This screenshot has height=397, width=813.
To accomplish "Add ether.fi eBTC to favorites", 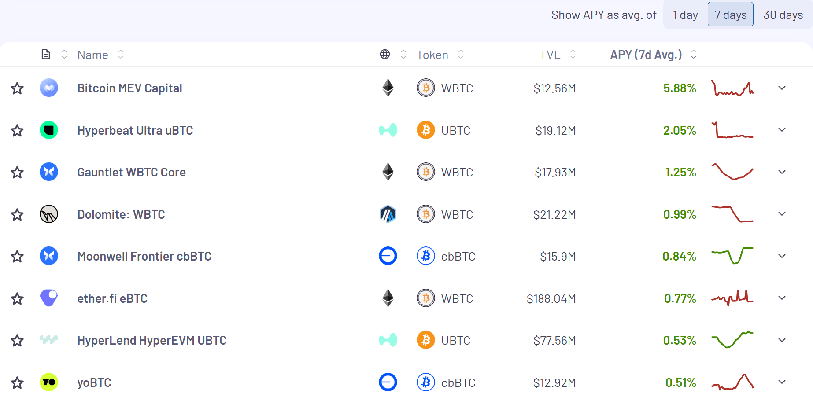I will coord(17,298).
